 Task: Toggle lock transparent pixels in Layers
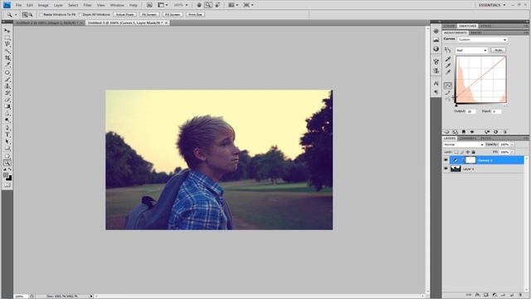tap(456, 152)
